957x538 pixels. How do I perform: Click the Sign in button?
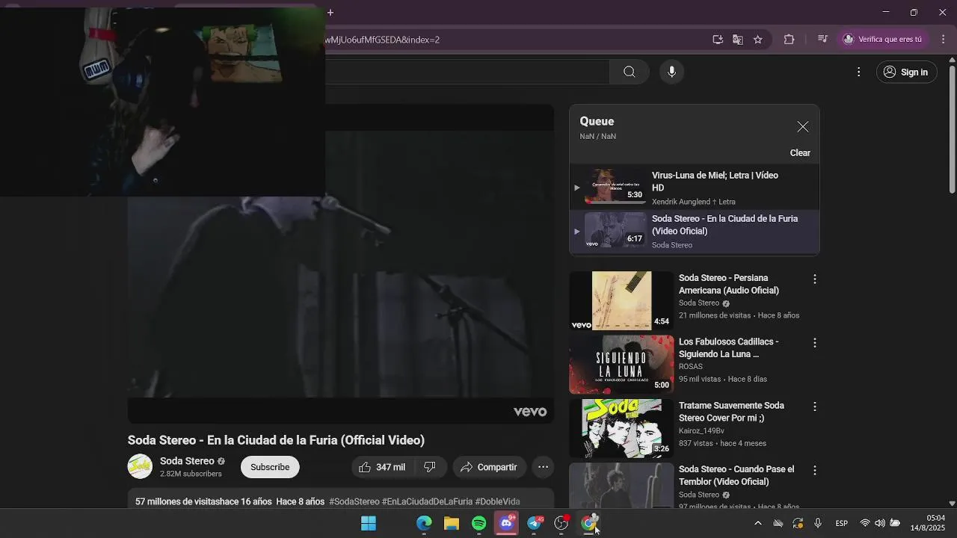tap(906, 72)
